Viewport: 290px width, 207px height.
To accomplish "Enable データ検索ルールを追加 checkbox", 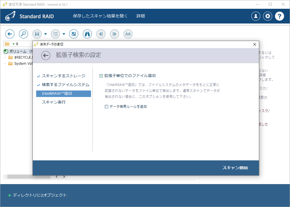I will (x=107, y=107).
